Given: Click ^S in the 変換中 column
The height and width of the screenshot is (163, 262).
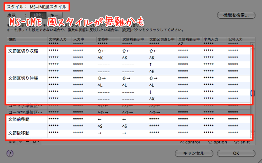Looking at the screenshot, I should pyautogui.click(x=100, y=126).
